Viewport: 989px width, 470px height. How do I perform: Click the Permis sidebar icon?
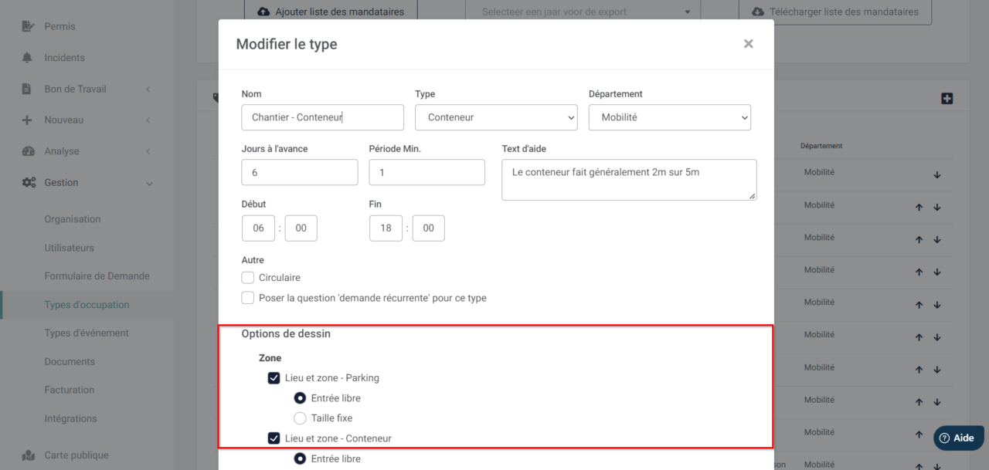[29, 26]
